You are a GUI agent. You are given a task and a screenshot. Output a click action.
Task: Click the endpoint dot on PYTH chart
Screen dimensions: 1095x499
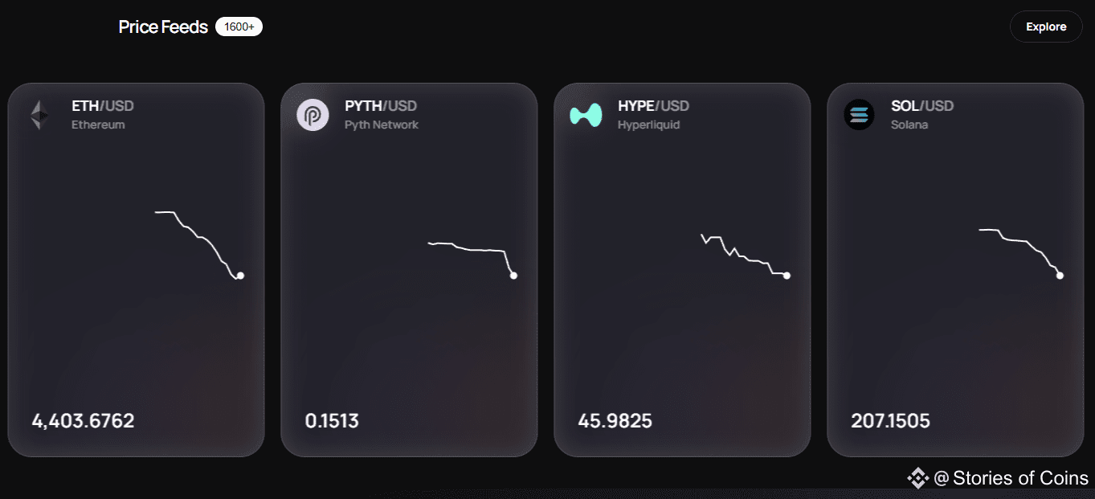point(513,276)
